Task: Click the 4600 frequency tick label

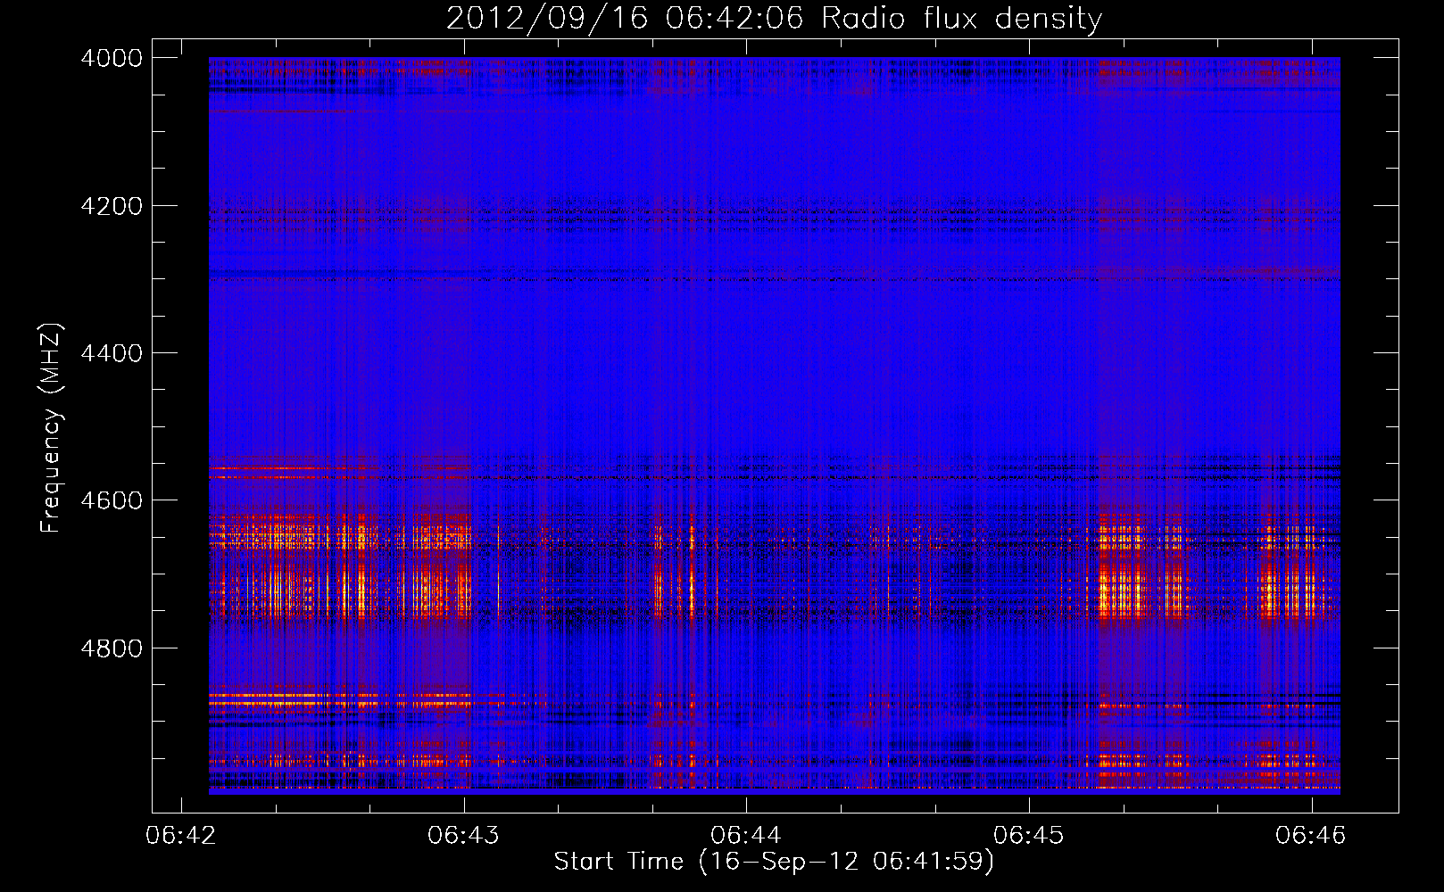Action: coord(112,500)
